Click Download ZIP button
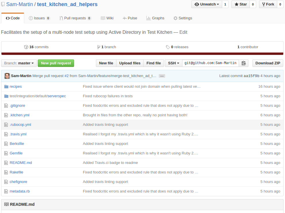This screenshot has width=285, height=213. [x=268, y=63]
